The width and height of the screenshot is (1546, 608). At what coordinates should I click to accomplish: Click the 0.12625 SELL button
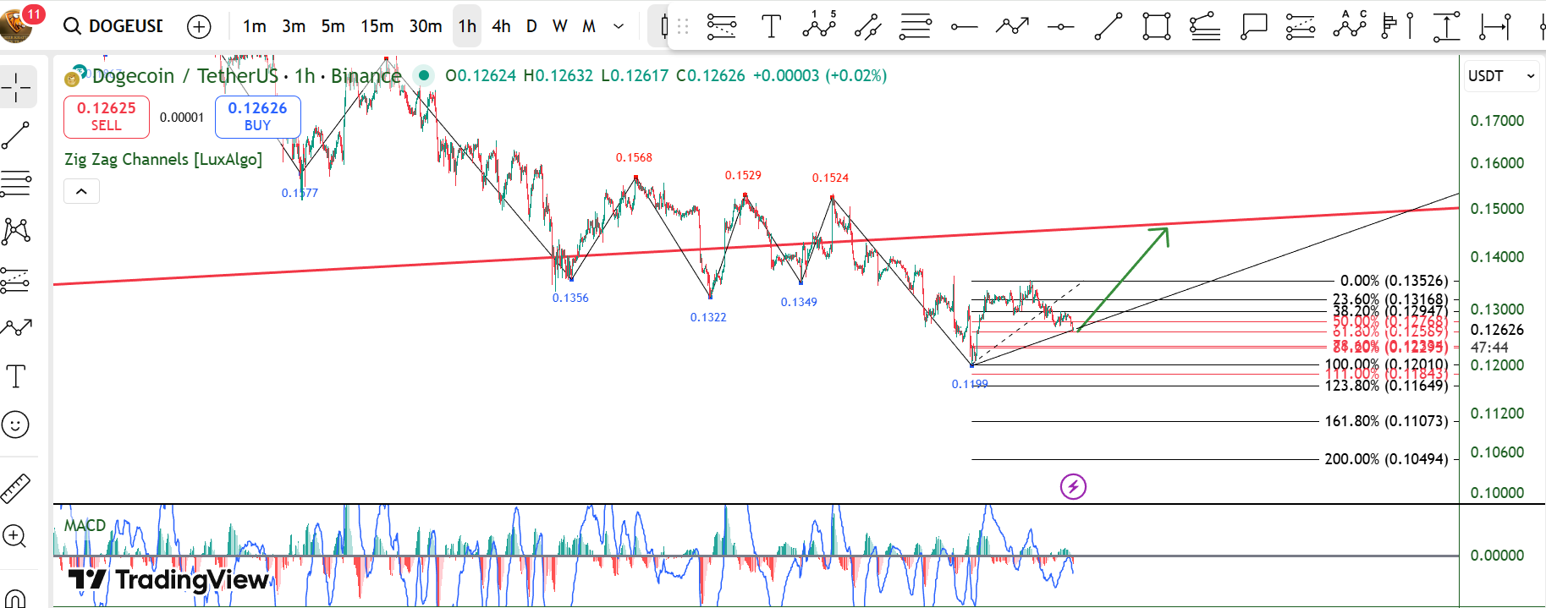pyautogui.click(x=107, y=117)
